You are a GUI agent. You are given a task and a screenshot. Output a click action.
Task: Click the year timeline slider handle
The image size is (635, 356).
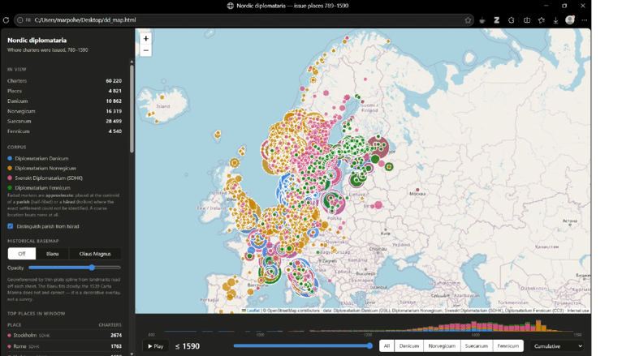[369, 345]
